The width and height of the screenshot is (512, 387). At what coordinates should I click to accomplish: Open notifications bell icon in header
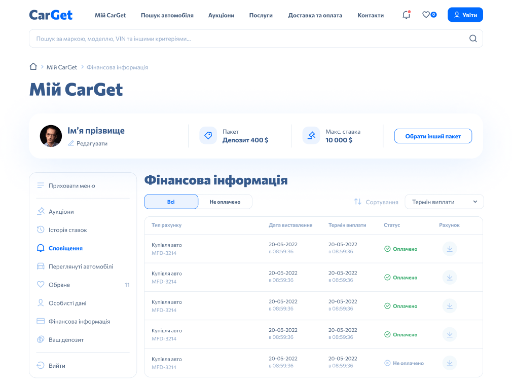(406, 15)
